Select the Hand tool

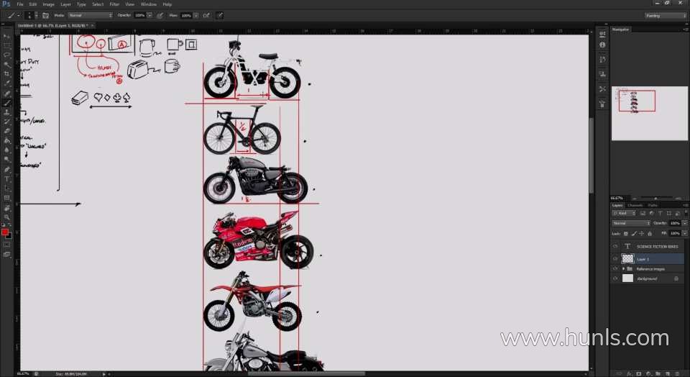(6, 208)
